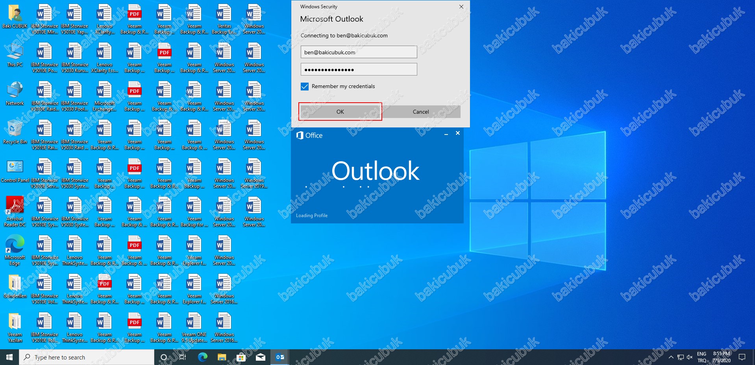755x365 pixels.
Task: Select the Veeam Yazilan folder icon
Action: 15,327
